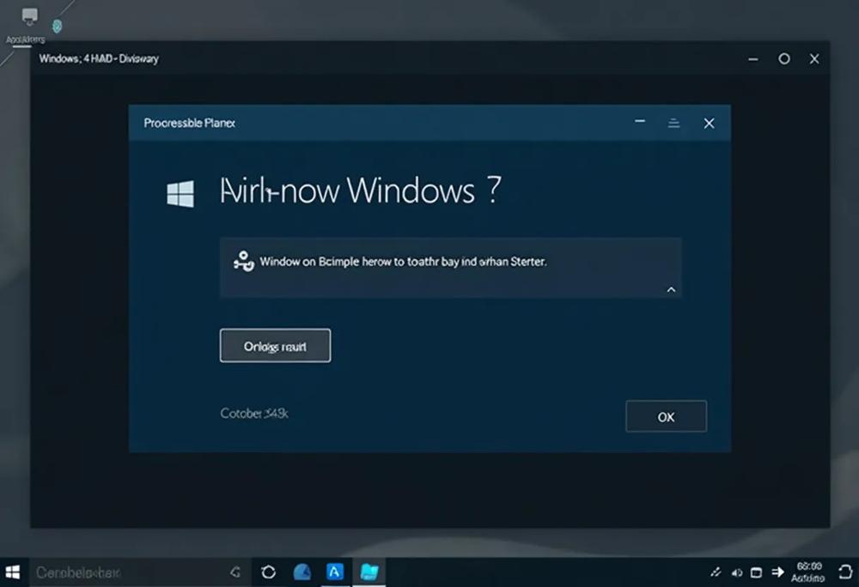Viewport: 859px width, 587px height.
Task: Close the 'Windows; 4 HMD - Diviswary' window
Action: click(x=814, y=58)
